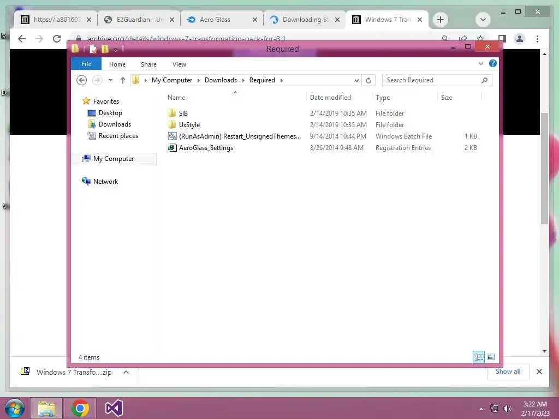The width and height of the screenshot is (559, 419).
Task: Open Explorer help question mark
Action: [x=493, y=63]
